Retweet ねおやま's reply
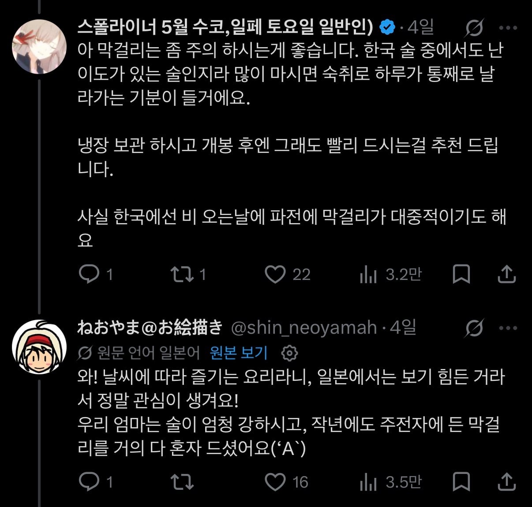Screen dimensions: 532x507 pyautogui.click(x=182, y=481)
